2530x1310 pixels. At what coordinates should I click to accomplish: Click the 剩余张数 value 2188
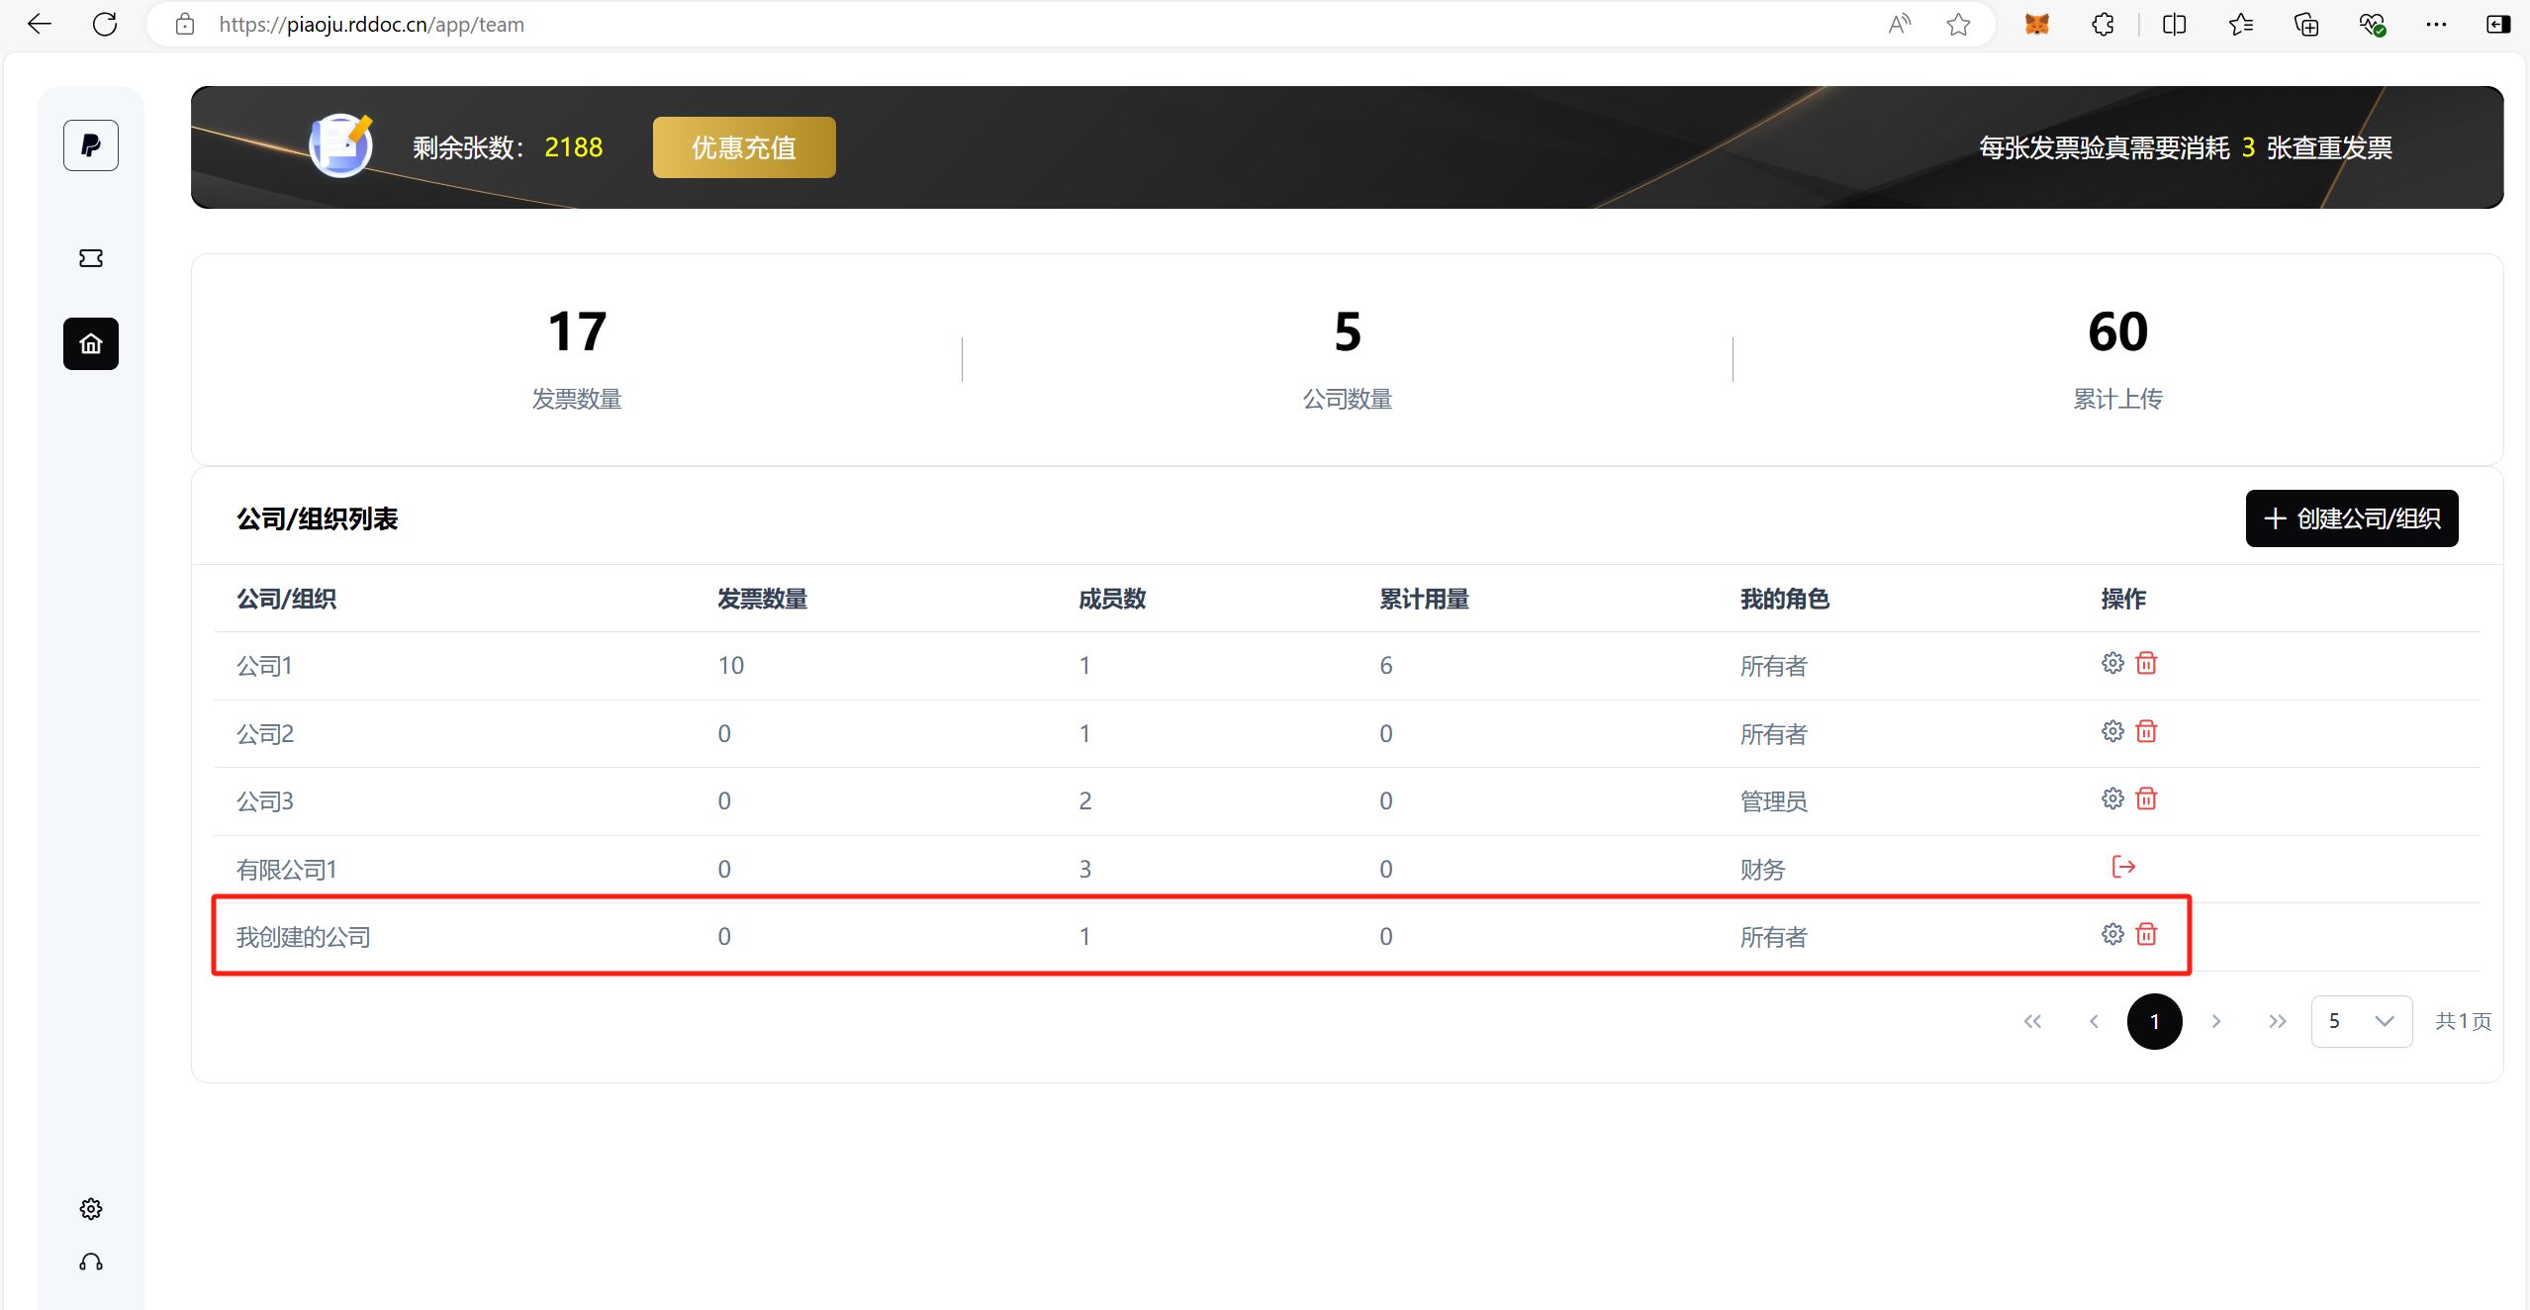(x=574, y=147)
